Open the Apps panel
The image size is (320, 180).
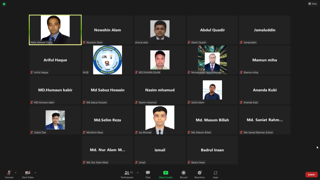[x=215, y=174]
